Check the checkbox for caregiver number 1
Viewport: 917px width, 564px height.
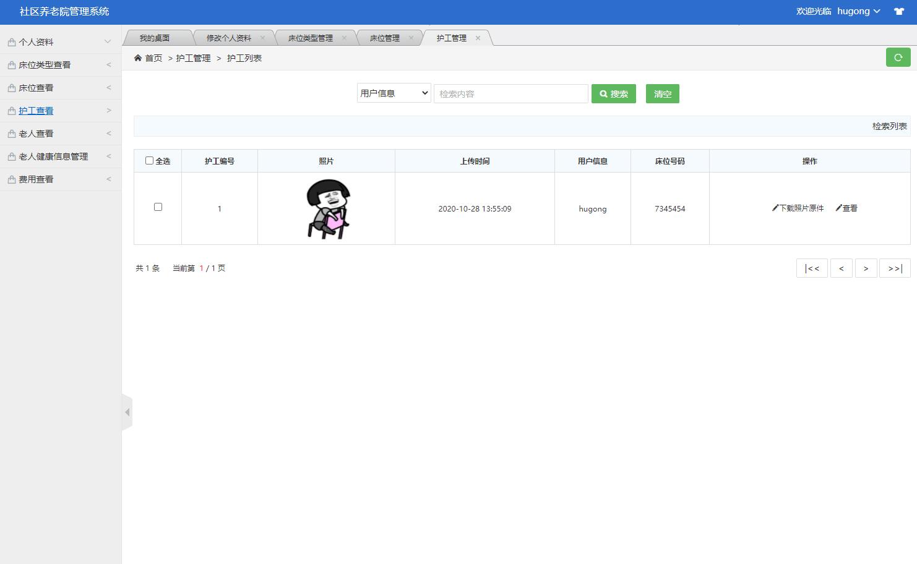tap(158, 207)
